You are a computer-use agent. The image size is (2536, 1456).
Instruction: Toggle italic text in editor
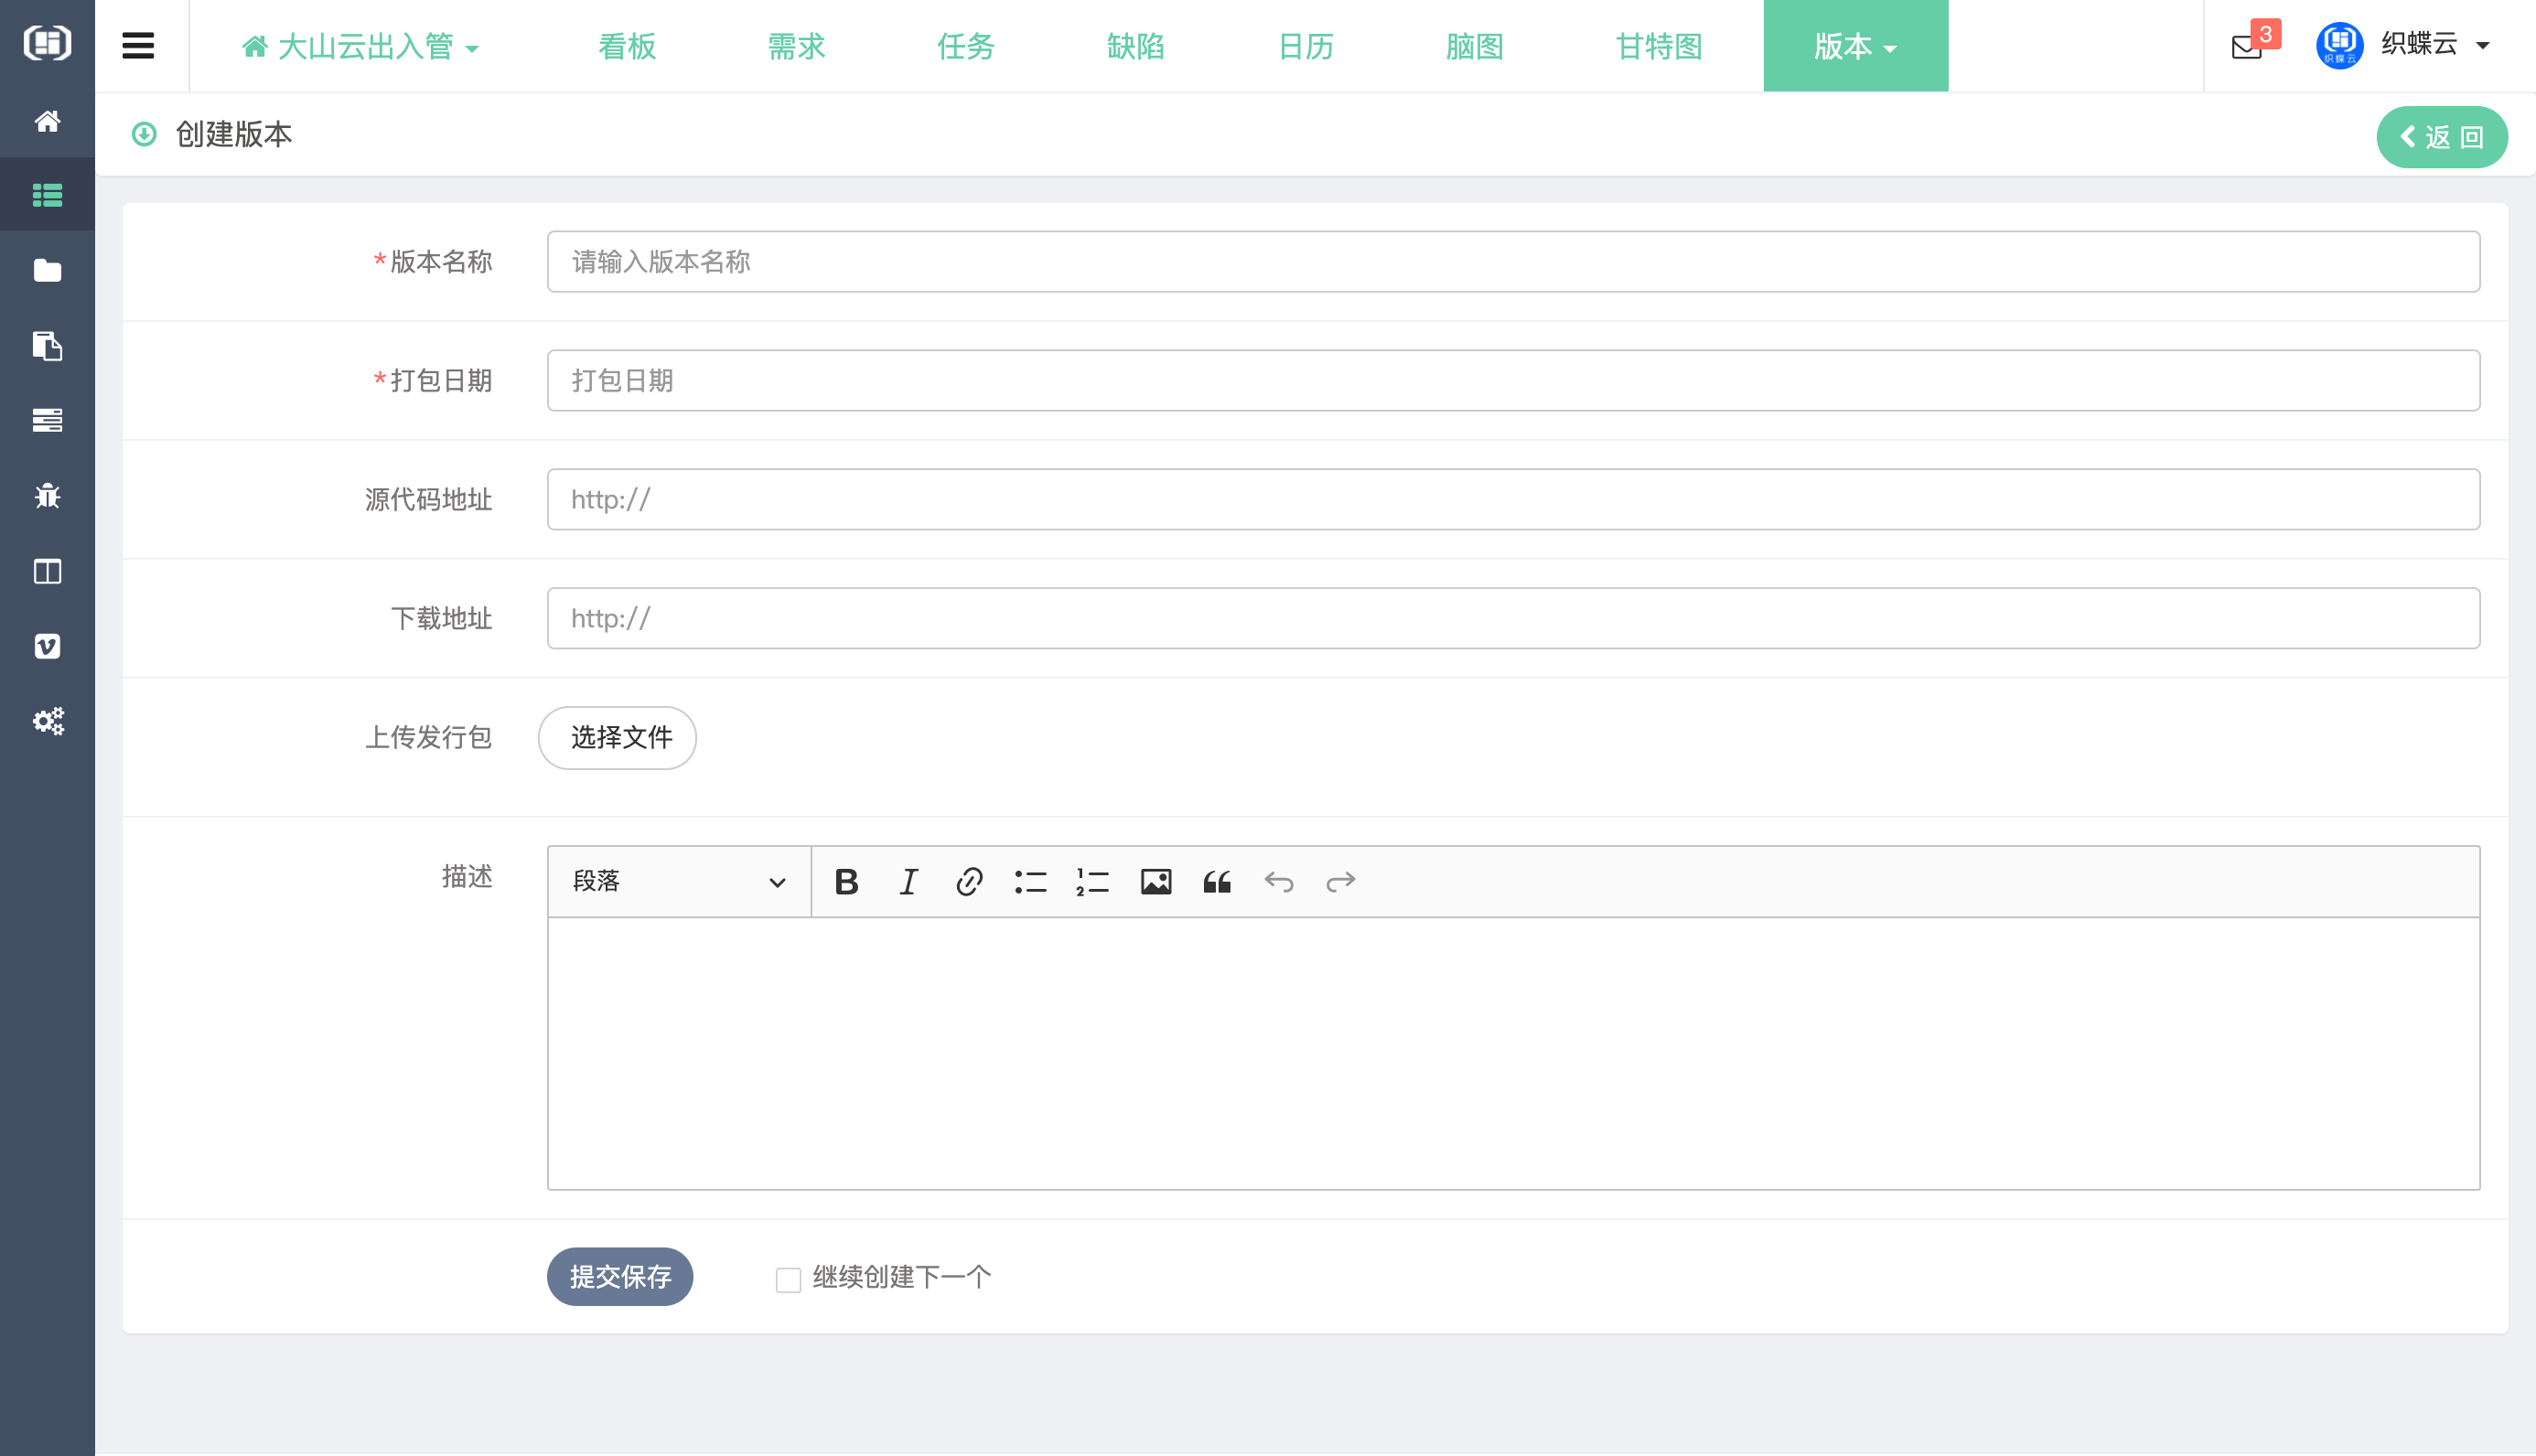point(908,881)
